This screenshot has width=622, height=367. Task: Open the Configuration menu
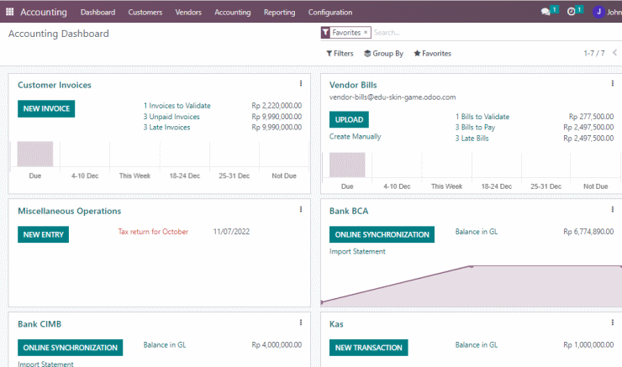point(330,13)
